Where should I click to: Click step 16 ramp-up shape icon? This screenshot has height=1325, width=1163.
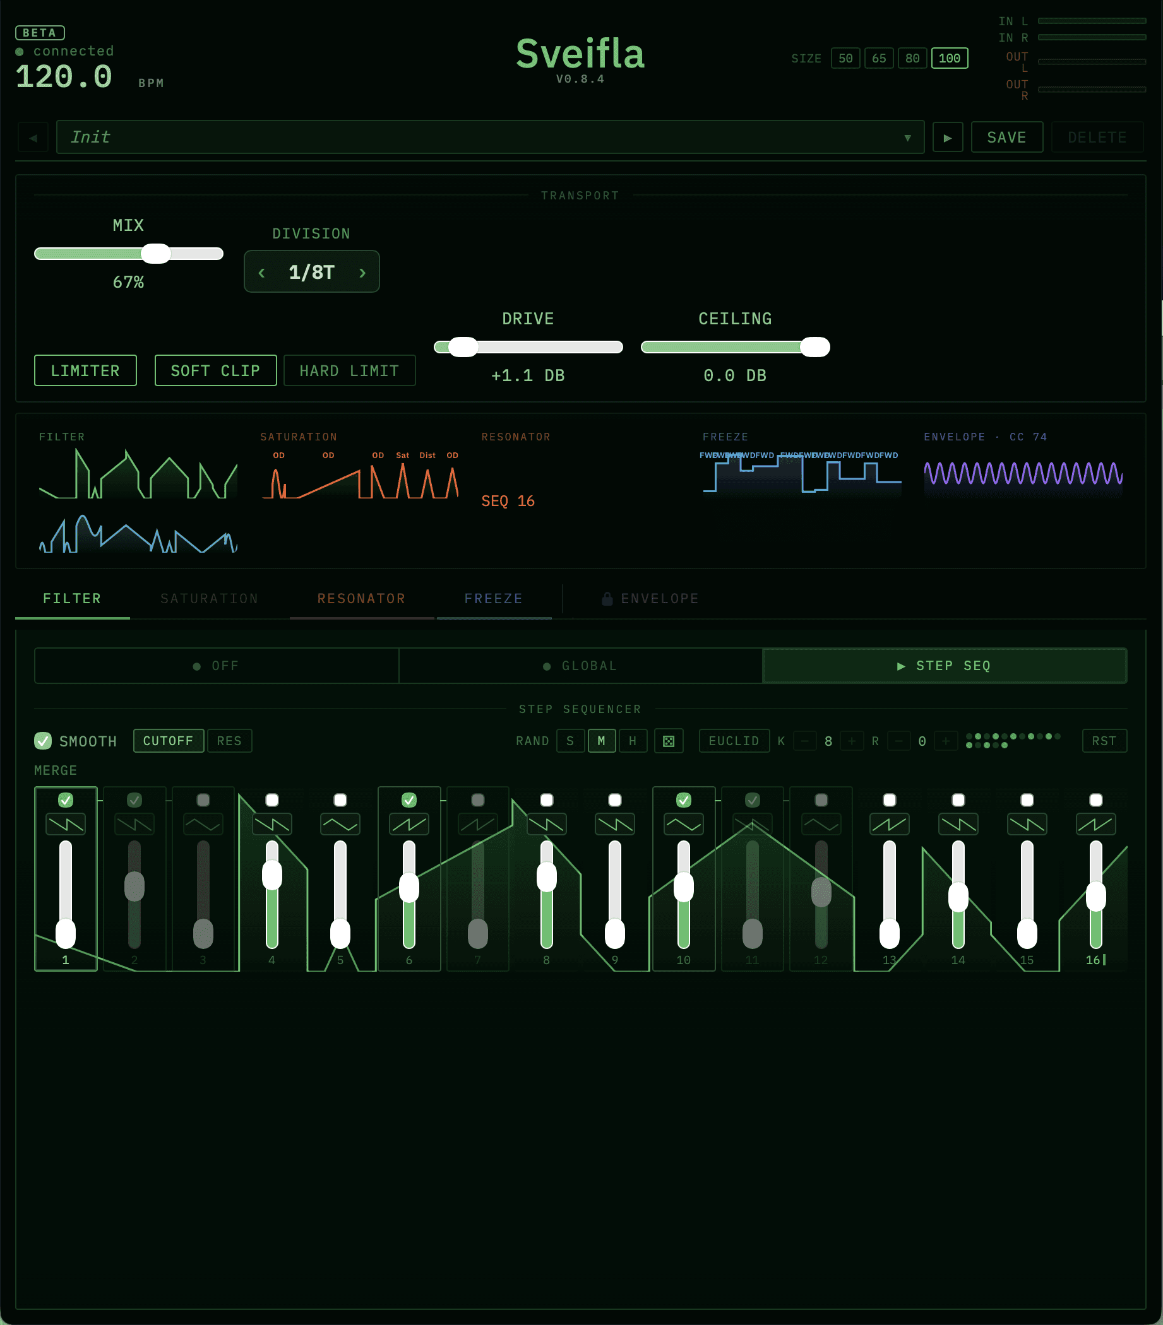coord(1095,825)
